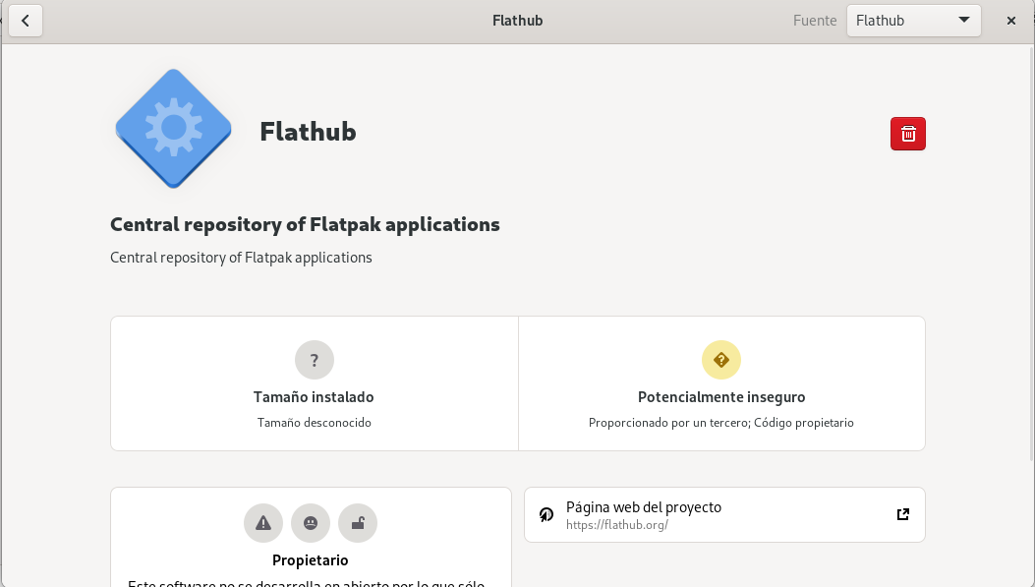Click the large Flathub app name title
1035x587 pixels.
[x=308, y=132]
